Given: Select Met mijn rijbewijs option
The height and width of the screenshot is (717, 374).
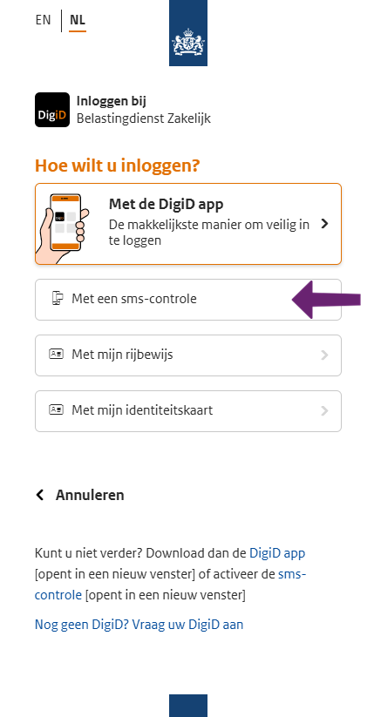Looking at the screenshot, I should pyautogui.click(x=188, y=355).
